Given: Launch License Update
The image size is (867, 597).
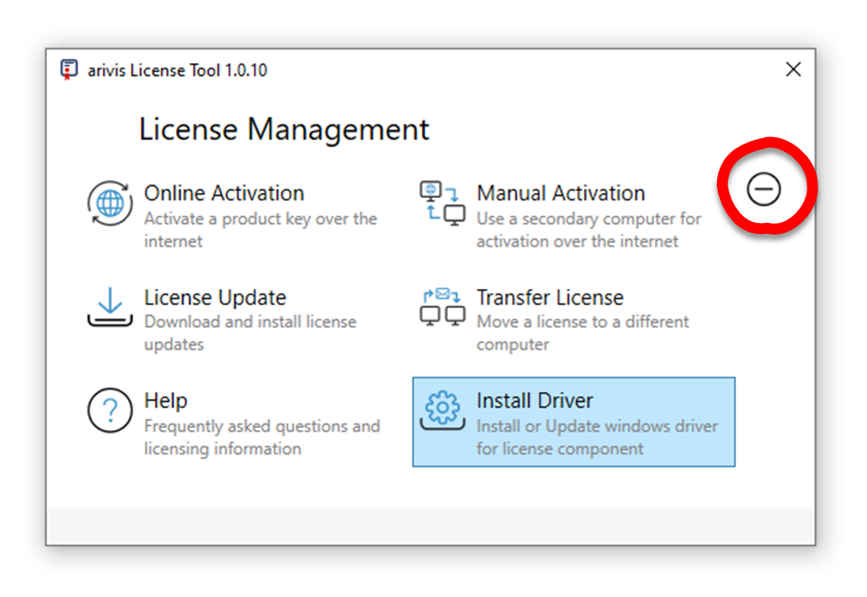Looking at the screenshot, I should 215,297.
